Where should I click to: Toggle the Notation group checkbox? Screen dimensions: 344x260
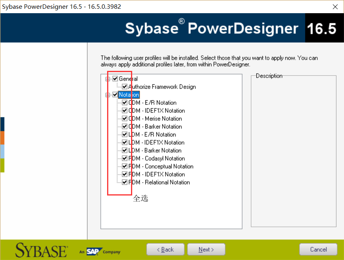point(115,95)
